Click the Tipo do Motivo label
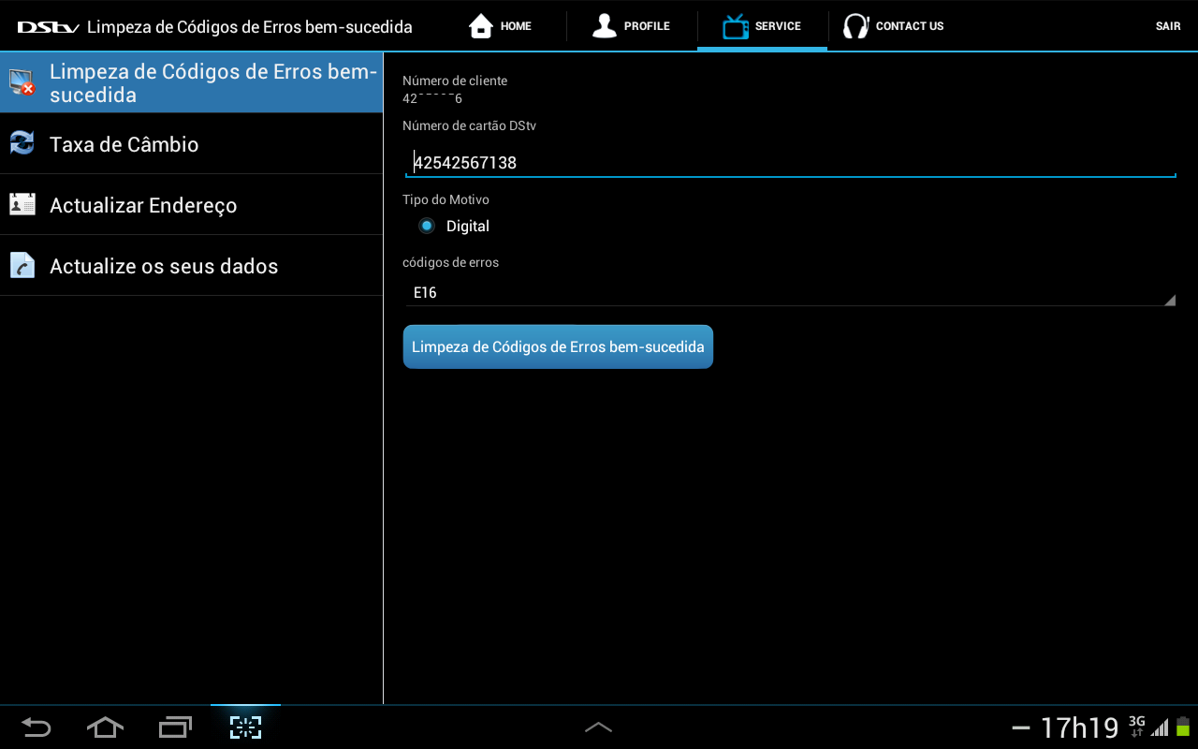This screenshot has height=749, width=1198. tap(446, 199)
